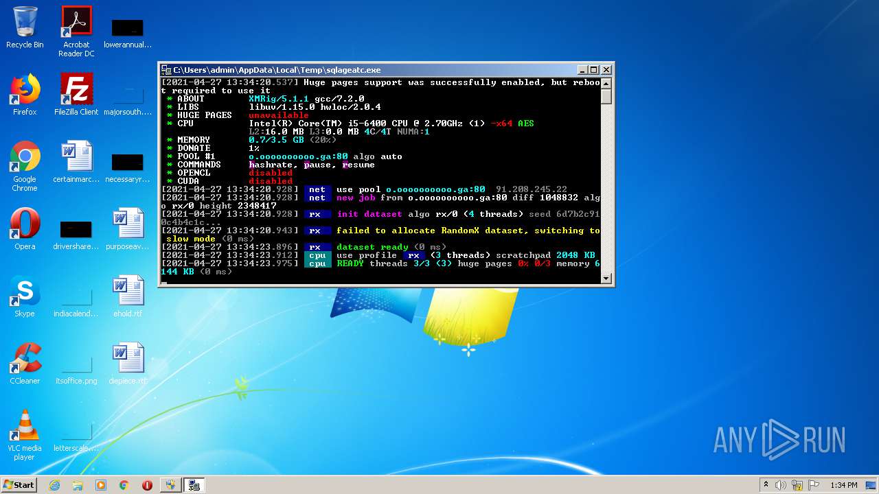Click the taskbar clock showing 1:34 PM
Image resolution: width=879 pixels, height=494 pixels.
pyautogui.click(x=844, y=485)
